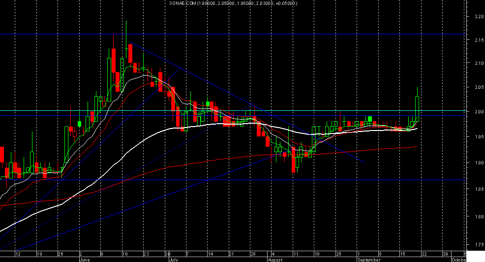Click date label 12 on time axis
This screenshot has height=262, width=485.
point(18,254)
